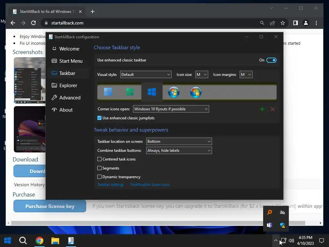Toggle Use enhanced classic taskbar switch
Screen dimensions: 329x247
(271, 60)
